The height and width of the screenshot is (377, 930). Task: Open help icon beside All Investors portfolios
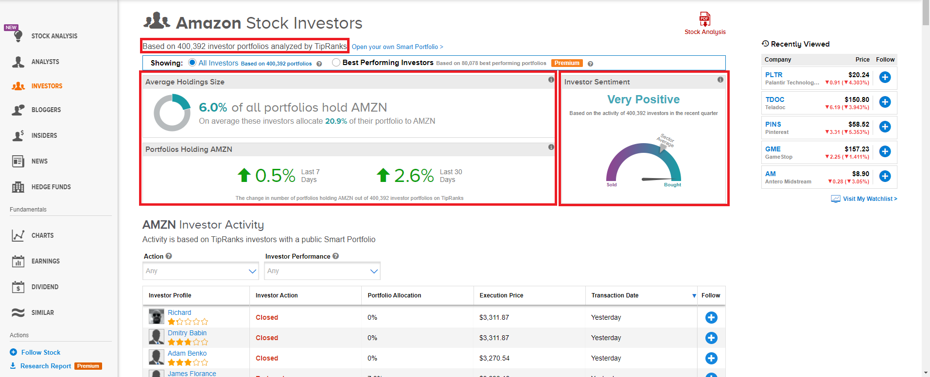pyautogui.click(x=319, y=64)
